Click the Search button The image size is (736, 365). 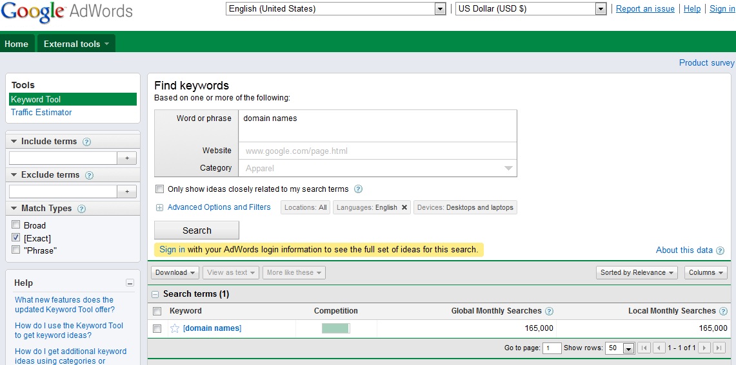pyautogui.click(x=197, y=230)
